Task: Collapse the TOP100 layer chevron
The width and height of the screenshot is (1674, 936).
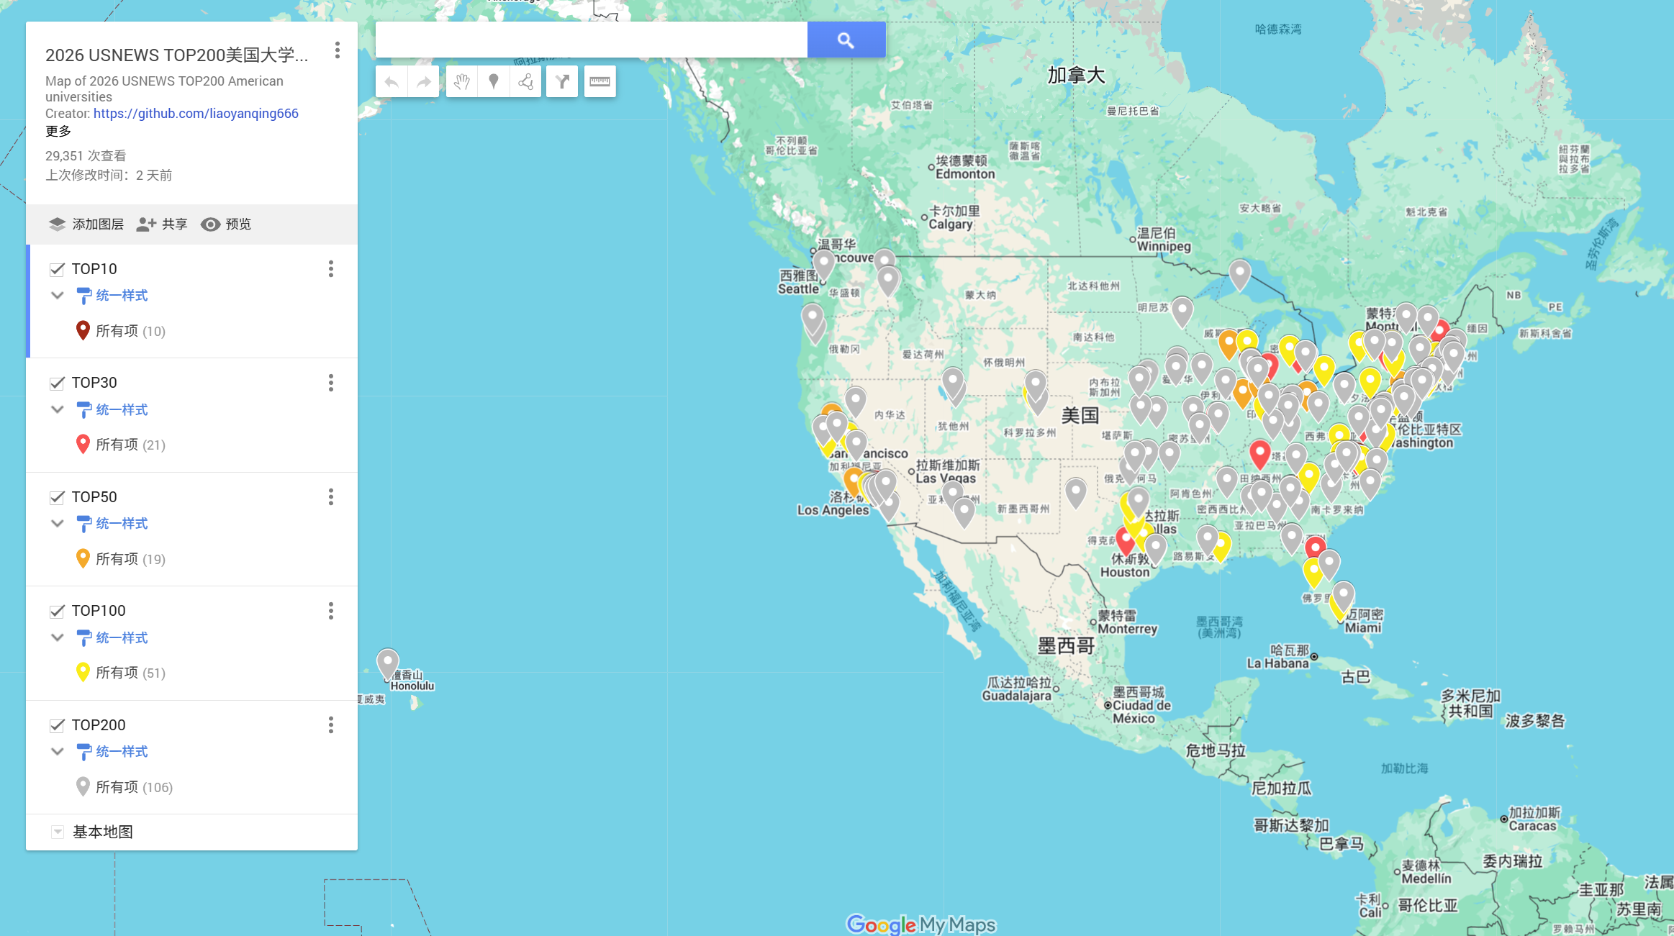Action: pyautogui.click(x=58, y=637)
